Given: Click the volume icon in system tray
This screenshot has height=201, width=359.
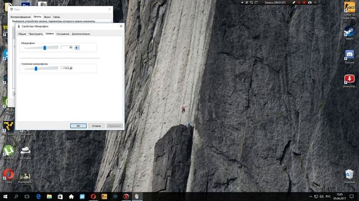Looking at the screenshot, I should [x=321, y=197].
